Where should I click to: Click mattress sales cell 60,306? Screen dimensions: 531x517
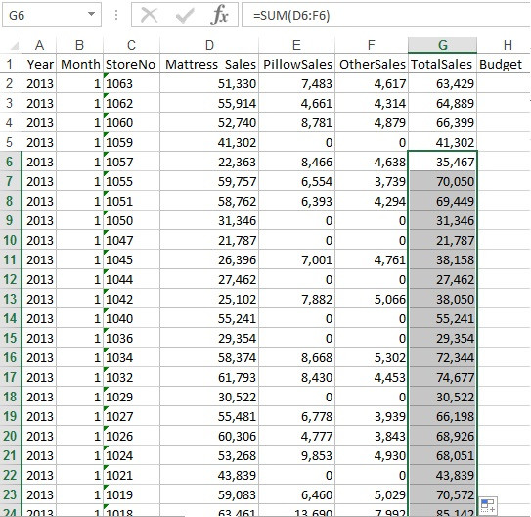(x=209, y=436)
